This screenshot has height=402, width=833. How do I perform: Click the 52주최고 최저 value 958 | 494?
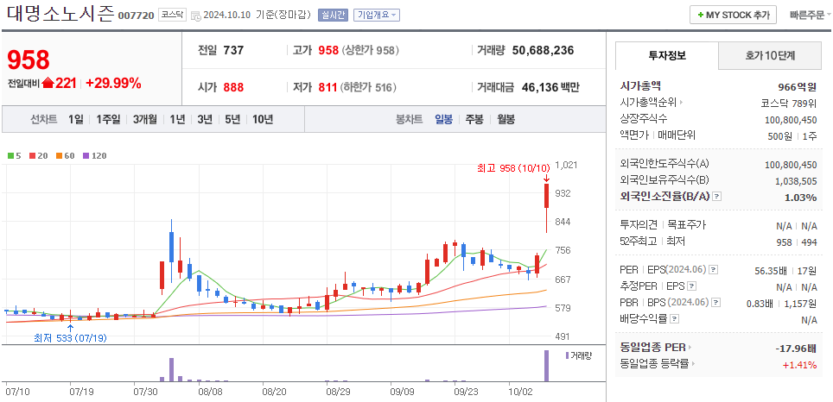coord(797,242)
